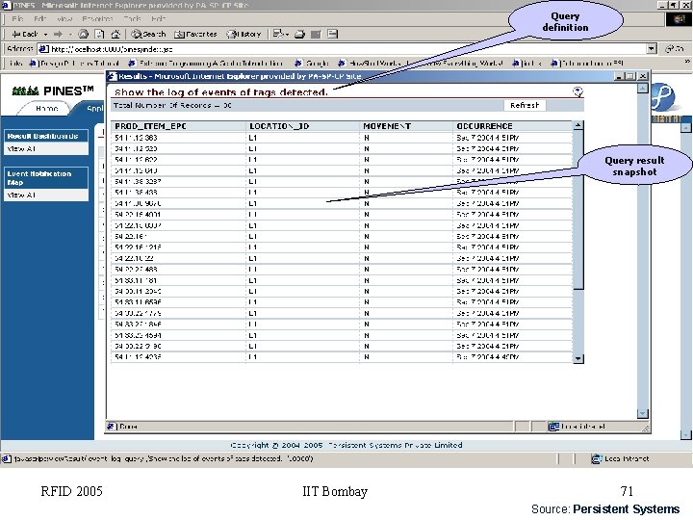Image resolution: width=693 pixels, height=520 pixels.
Task: Click the Result Dashboards sidebar header
Action: [x=45, y=136]
